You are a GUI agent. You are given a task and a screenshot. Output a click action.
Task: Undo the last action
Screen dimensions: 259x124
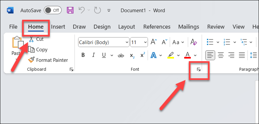pos(82,10)
